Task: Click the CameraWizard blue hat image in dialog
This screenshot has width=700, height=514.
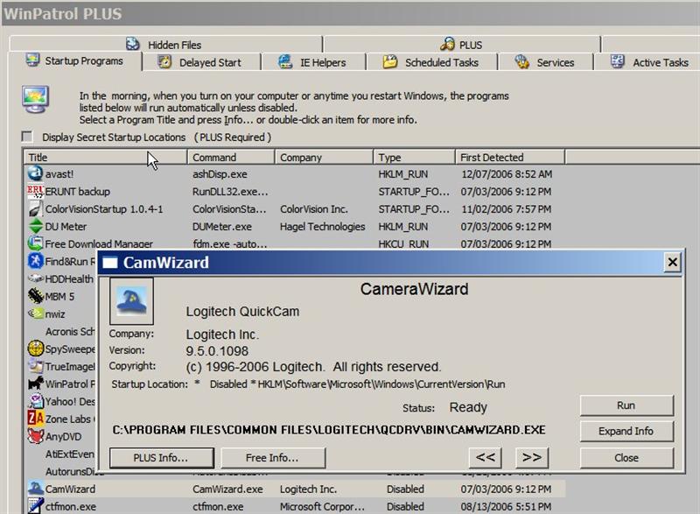Action: [x=131, y=301]
